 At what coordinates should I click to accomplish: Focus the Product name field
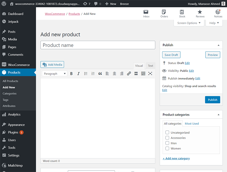pos(98,45)
